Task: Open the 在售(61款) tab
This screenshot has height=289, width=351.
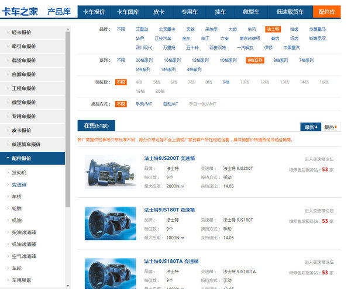Action: [97, 126]
